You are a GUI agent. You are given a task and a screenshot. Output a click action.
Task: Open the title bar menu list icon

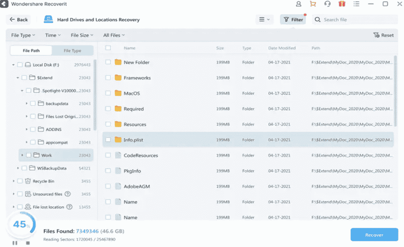coord(356,4)
